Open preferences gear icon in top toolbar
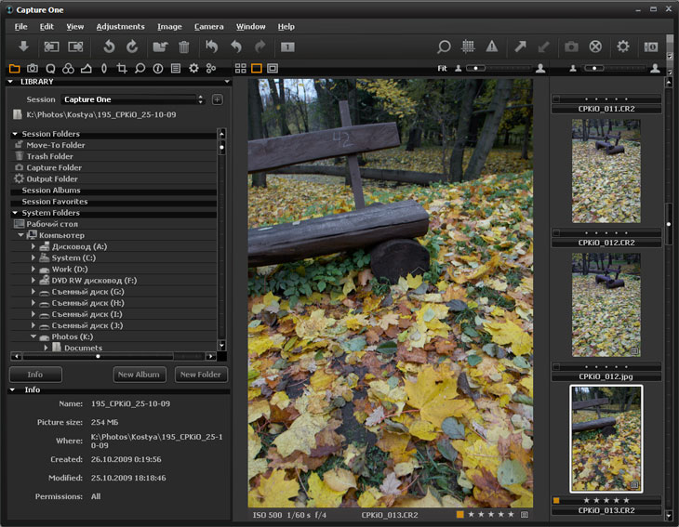This screenshot has width=679, height=527. 623,46
